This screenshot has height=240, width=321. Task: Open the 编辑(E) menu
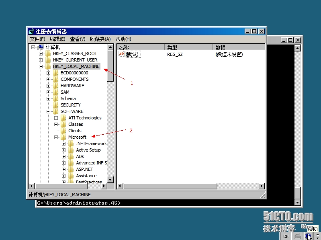click(x=57, y=39)
